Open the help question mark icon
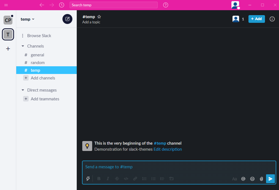Screen dimensions: 279x190 [166, 5]
